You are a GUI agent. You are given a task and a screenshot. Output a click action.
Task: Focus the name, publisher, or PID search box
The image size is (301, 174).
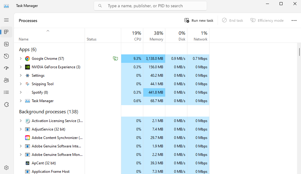point(150,6)
